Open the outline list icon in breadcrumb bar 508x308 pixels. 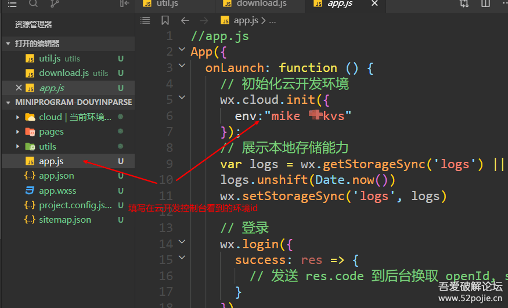pyautogui.click(x=145, y=21)
